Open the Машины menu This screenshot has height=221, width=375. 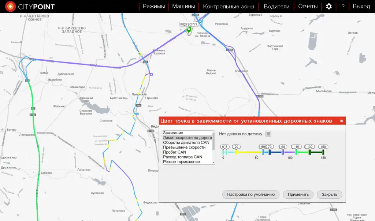183,7
